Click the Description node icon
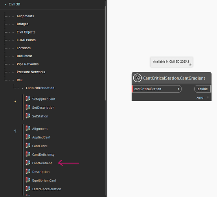This screenshot has height=197, width=217. click(28, 171)
